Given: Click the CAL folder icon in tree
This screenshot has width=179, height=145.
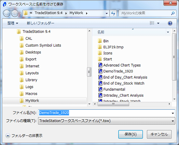Looking at the screenshot, I should pos(21,39).
